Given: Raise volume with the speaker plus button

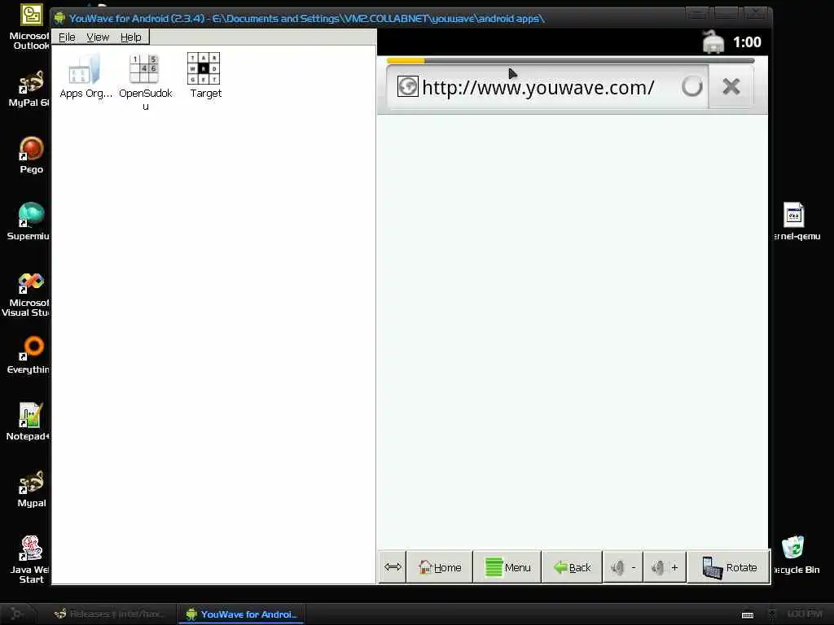Looking at the screenshot, I should (665, 567).
